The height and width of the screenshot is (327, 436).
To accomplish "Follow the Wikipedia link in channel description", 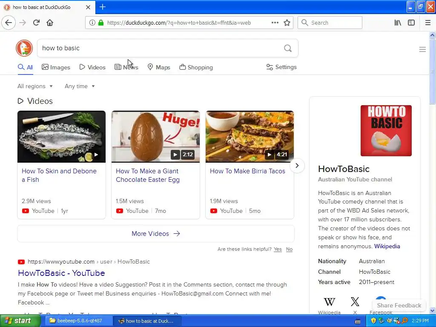I will coord(387,246).
